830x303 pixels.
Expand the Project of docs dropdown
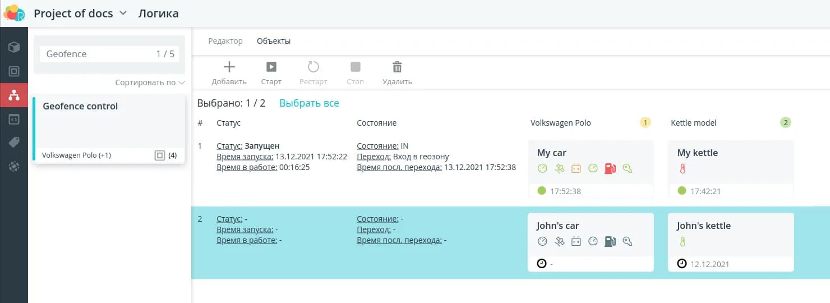coord(123,13)
